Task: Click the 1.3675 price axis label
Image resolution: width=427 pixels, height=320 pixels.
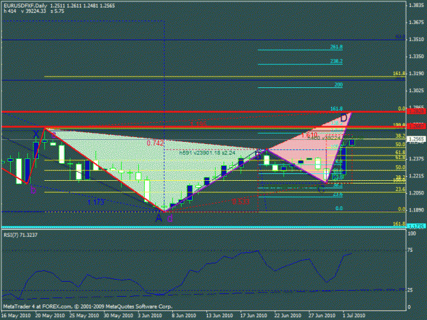Action: pos(416,23)
